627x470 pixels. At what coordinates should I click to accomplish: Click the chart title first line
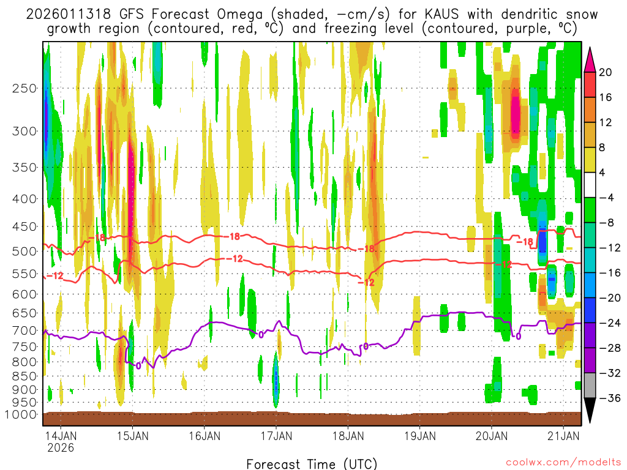(312, 15)
